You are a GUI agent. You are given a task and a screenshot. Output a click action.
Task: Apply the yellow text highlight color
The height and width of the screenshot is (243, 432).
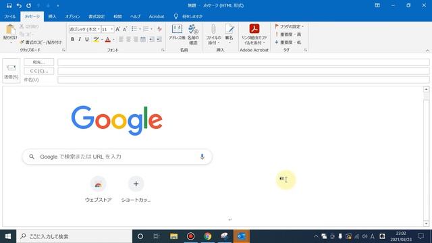coord(96,39)
